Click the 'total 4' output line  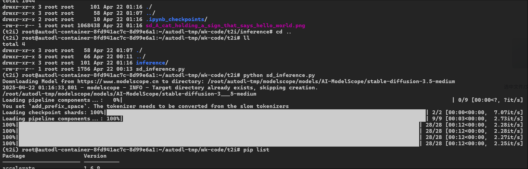(14, 44)
